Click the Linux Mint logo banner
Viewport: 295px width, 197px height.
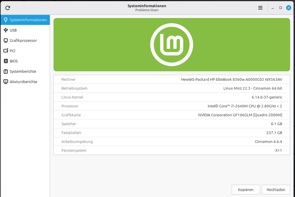[171, 44]
